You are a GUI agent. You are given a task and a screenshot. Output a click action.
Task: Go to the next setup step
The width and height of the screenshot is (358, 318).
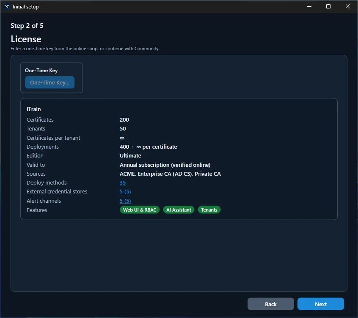pyautogui.click(x=321, y=304)
